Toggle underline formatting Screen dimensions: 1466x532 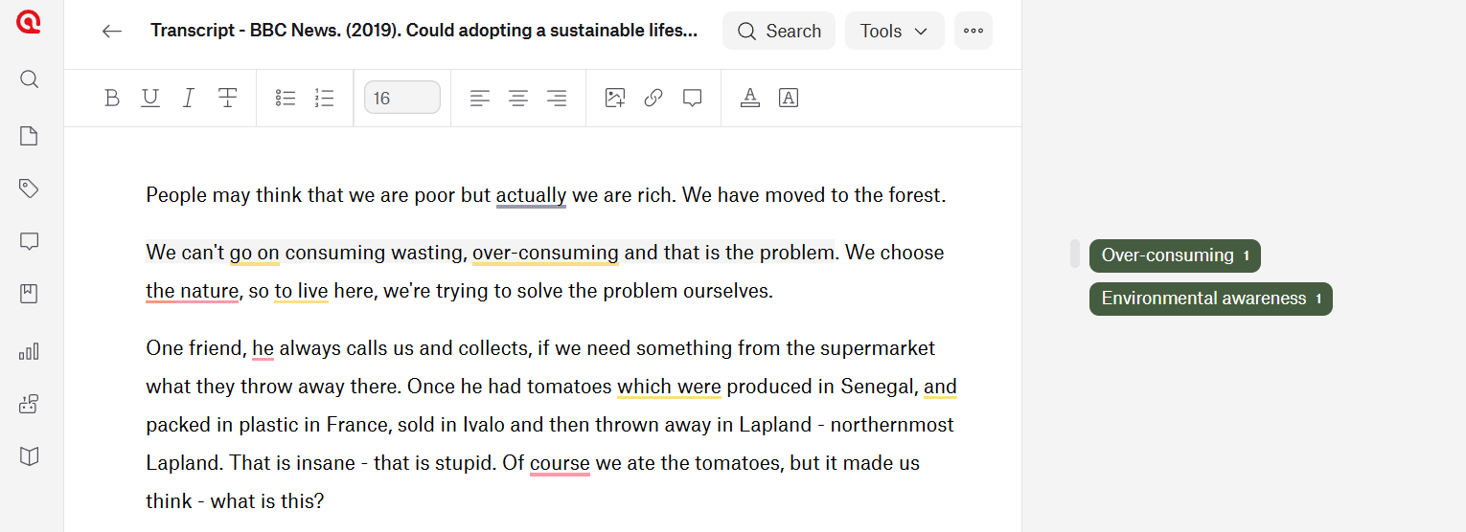click(150, 98)
